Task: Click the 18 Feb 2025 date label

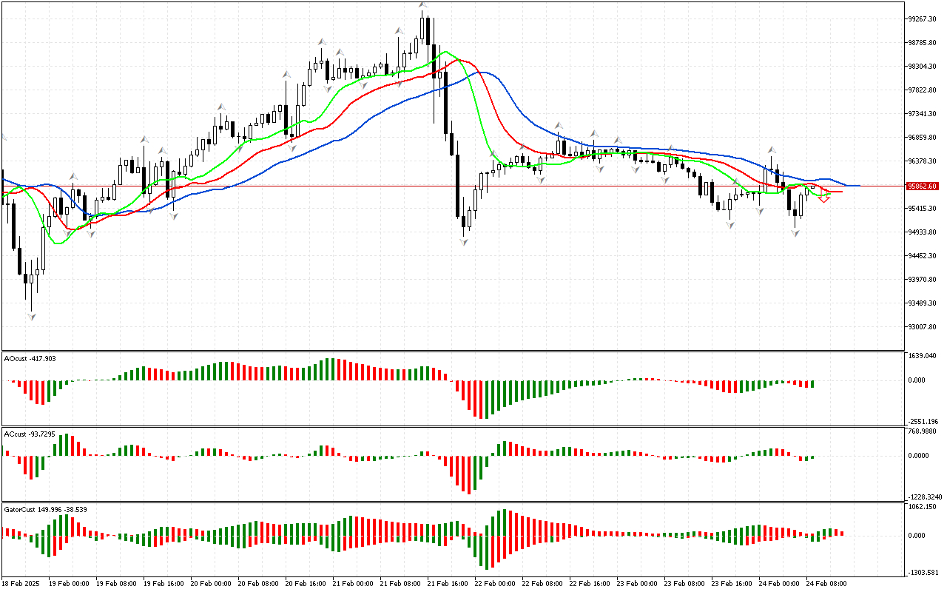Action: 21,584
